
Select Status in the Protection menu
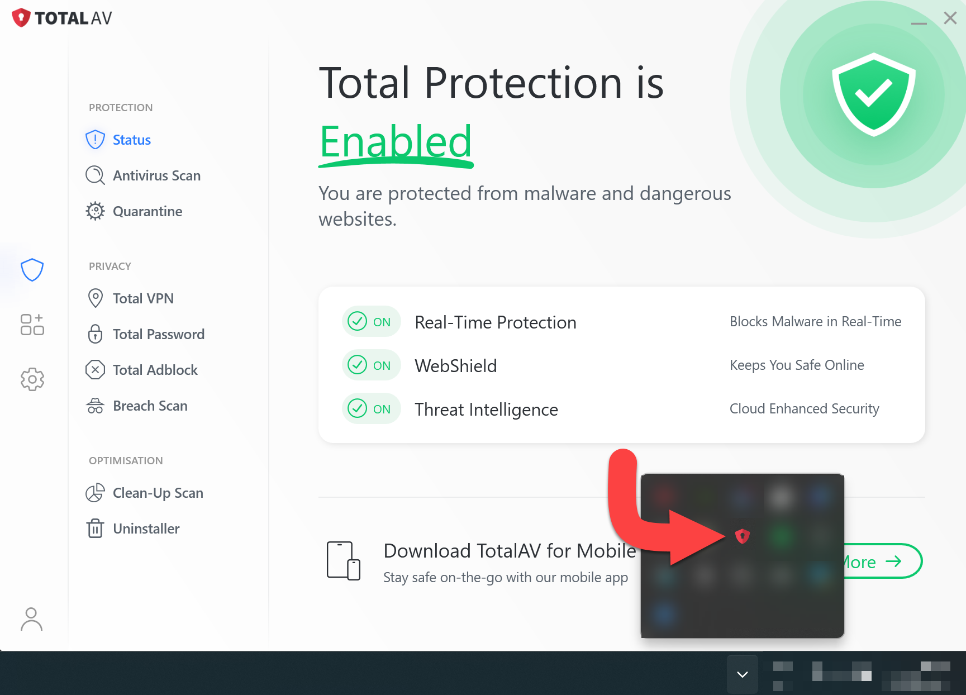(x=132, y=140)
